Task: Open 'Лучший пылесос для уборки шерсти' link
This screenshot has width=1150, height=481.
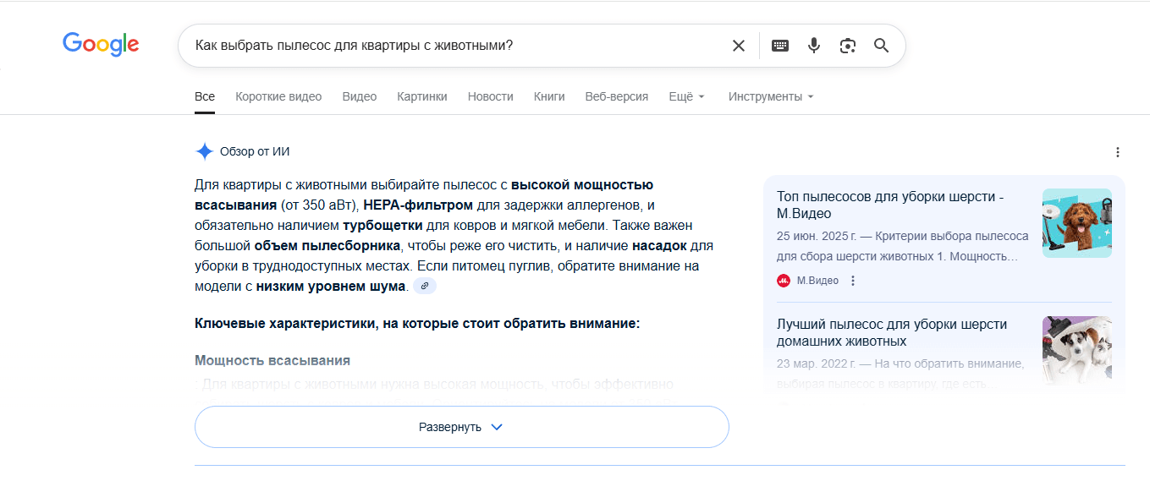Action: 891,332
